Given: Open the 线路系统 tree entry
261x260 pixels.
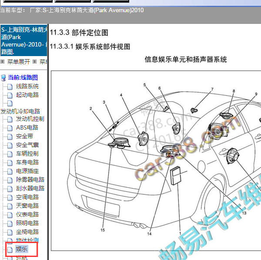Looking at the screenshot, I should tap(27, 87).
